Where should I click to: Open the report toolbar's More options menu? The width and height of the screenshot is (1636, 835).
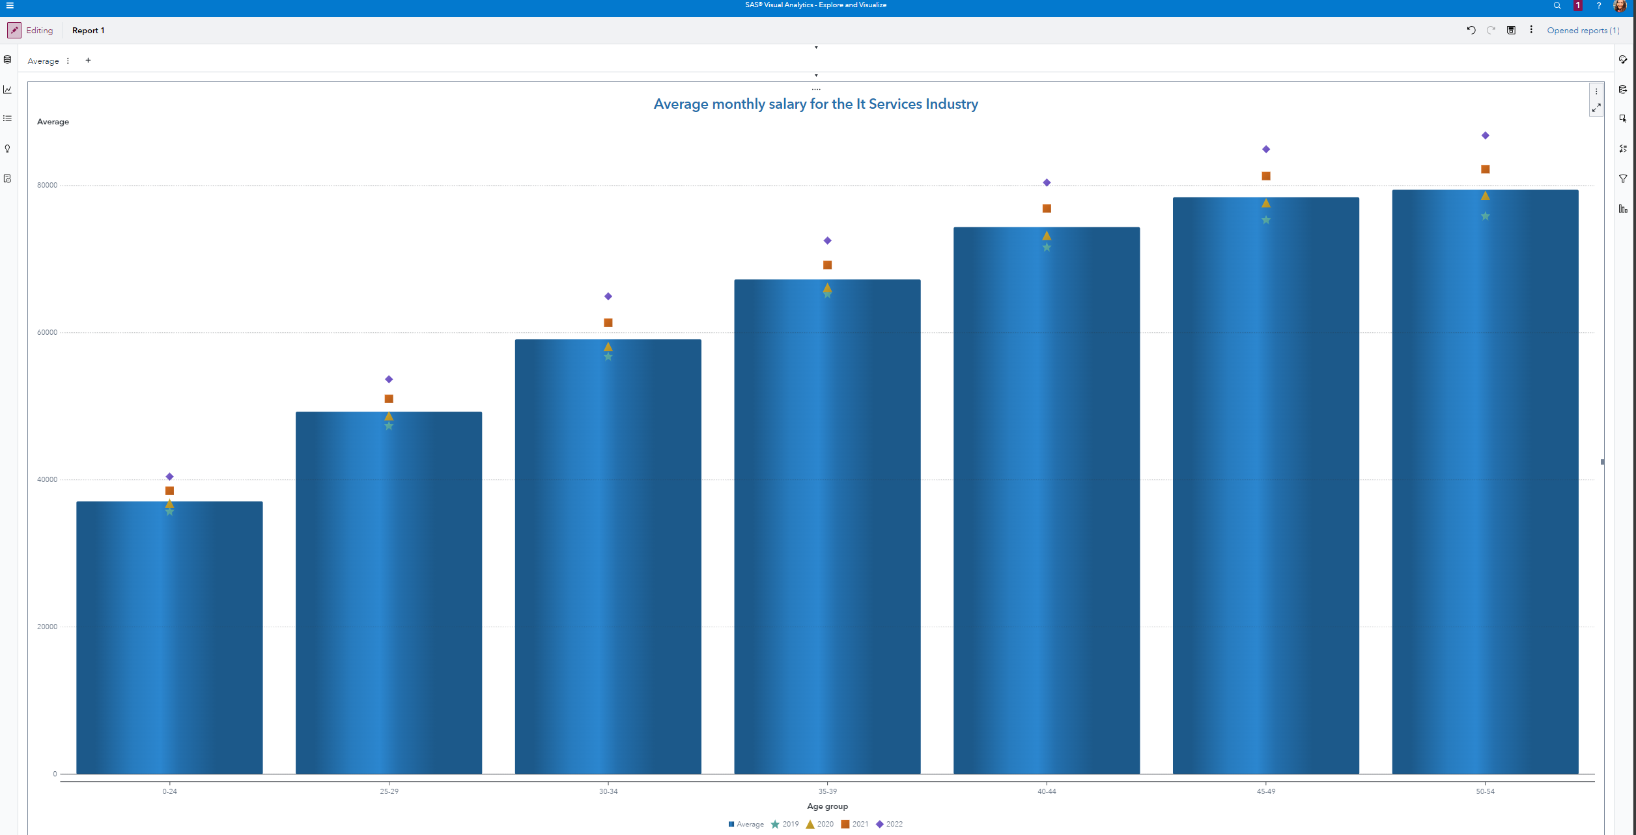click(1531, 30)
